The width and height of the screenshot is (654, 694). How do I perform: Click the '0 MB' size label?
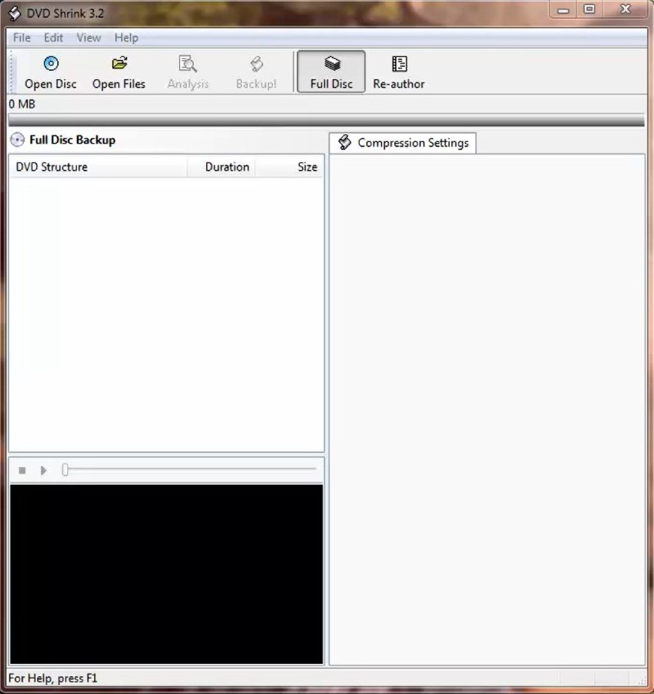22,104
